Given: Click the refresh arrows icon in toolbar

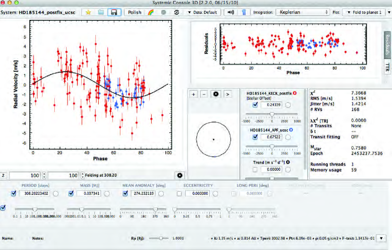Looking at the screenshot, I should pyautogui.click(x=177, y=12).
